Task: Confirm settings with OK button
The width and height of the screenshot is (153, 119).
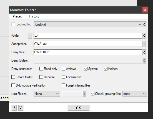Action: point(79,108)
